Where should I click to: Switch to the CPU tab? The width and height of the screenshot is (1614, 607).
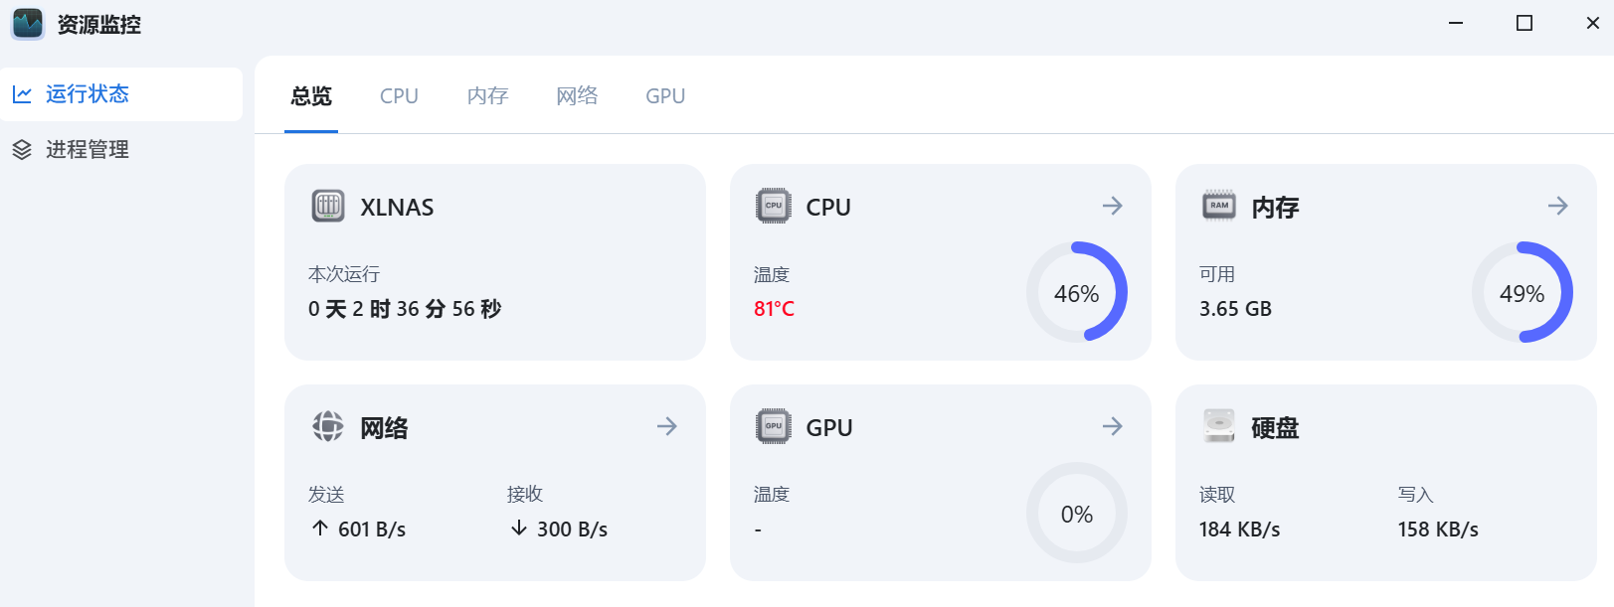click(x=399, y=96)
